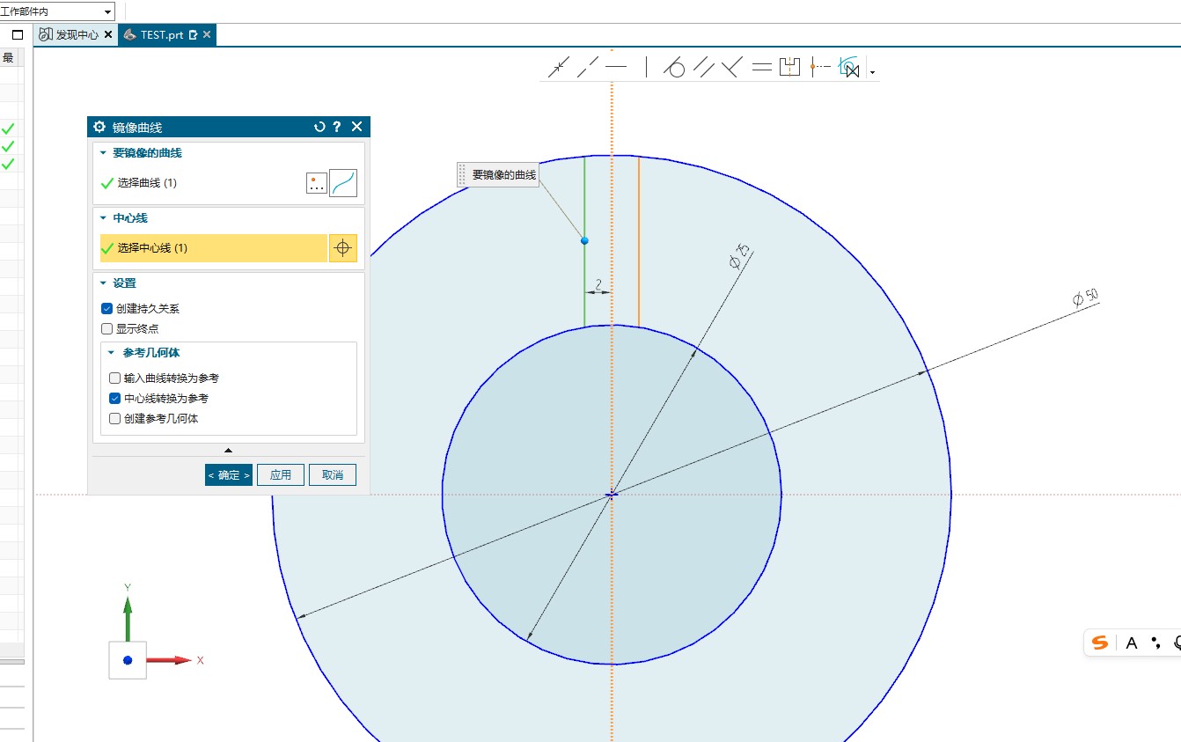Viewport: 1181px width, 742px height.
Task: Click the centerline crosshair selector icon
Action: 343,248
